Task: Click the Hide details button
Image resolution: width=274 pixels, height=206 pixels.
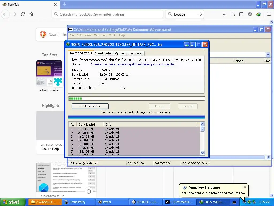Action: coord(90,106)
